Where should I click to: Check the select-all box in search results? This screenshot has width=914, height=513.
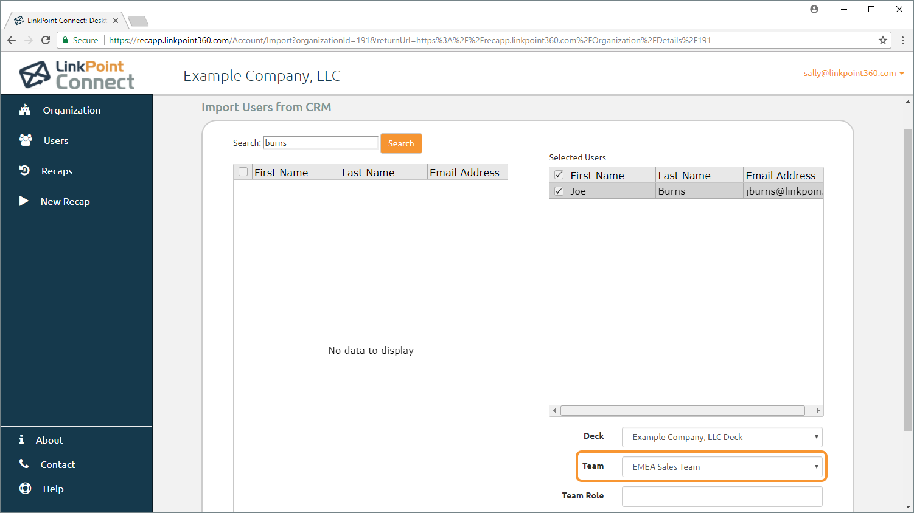tap(243, 172)
